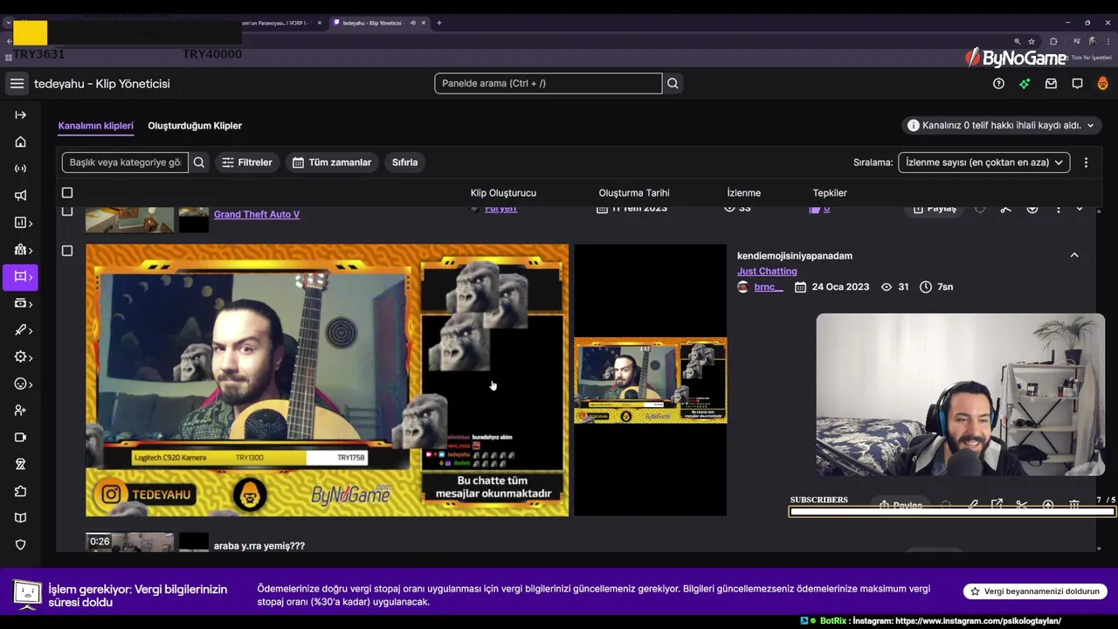Click Vergi beyannamenizi doldurun button

pyautogui.click(x=1035, y=591)
